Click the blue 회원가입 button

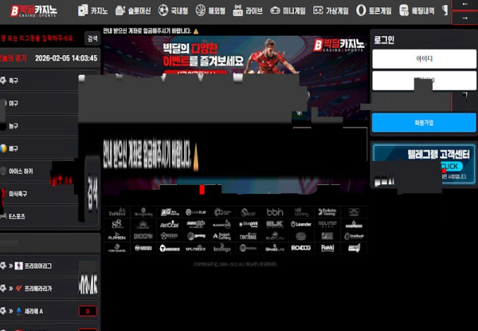click(x=424, y=122)
